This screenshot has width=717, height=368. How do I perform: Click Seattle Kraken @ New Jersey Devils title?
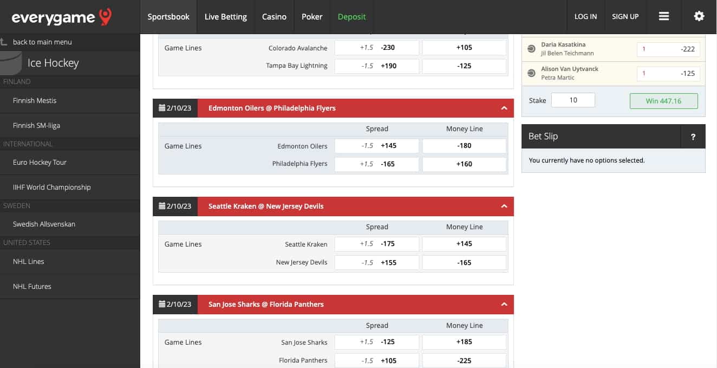(266, 206)
